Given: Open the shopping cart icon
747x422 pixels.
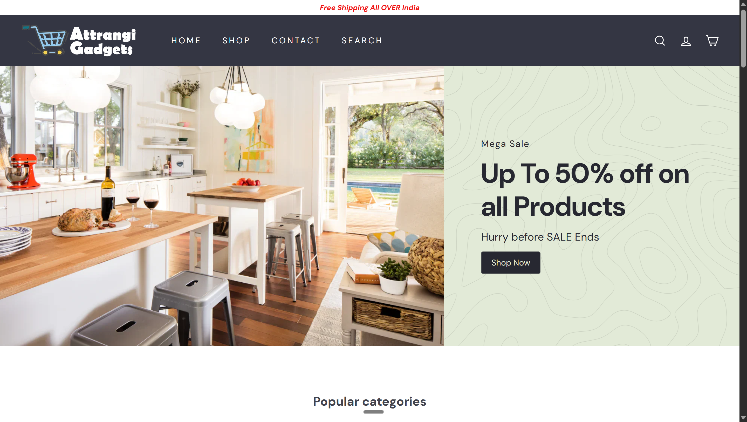Looking at the screenshot, I should (x=712, y=40).
